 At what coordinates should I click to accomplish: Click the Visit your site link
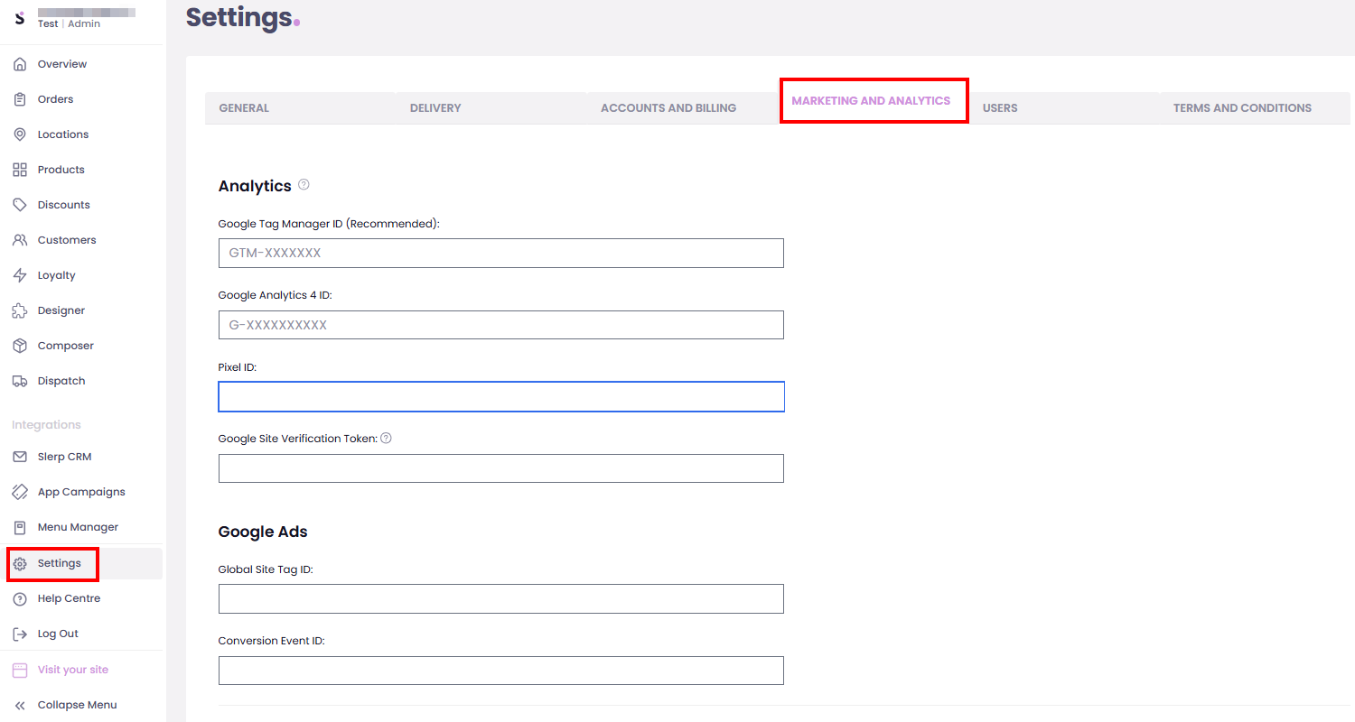72,670
